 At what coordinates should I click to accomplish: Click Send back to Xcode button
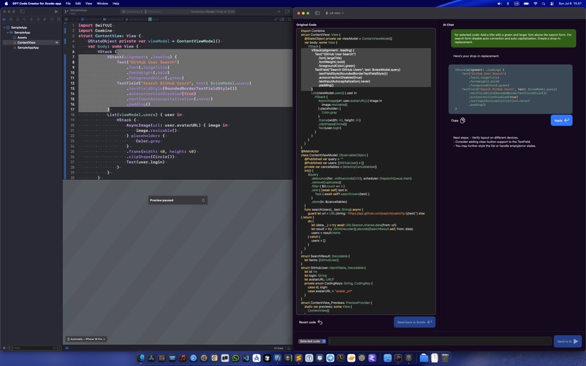(x=415, y=322)
